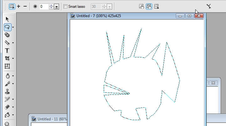Select the Lasso selection tool

pos(7,27)
